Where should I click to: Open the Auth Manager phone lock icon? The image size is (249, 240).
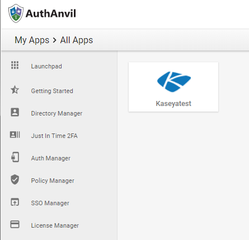pos(15,157)
